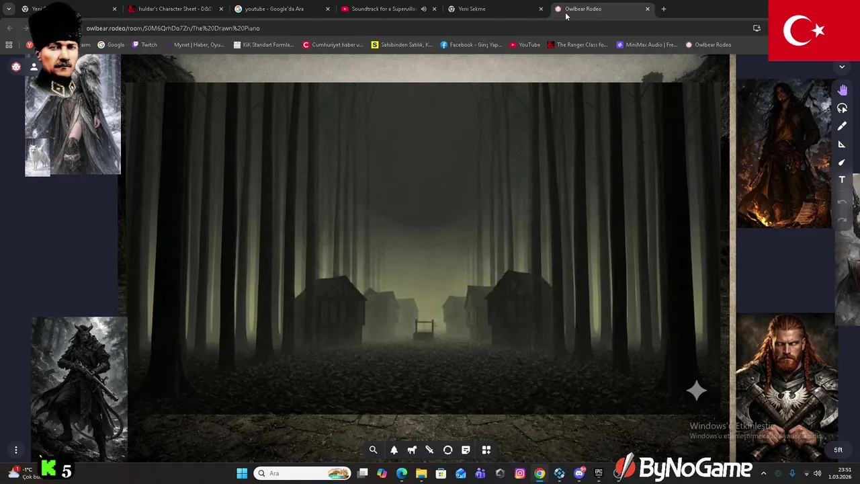Open the circular dice icon
Viewport: 860px width, 484px height.
click(x=448, y=450)
